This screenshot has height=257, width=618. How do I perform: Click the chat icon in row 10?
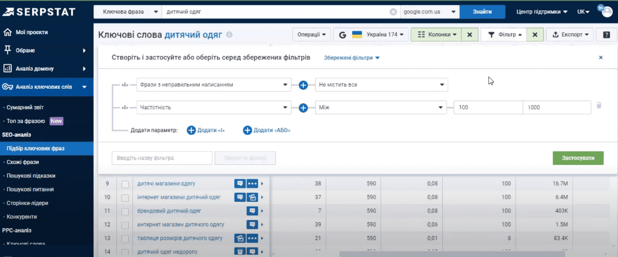click(x=240, y=198)
